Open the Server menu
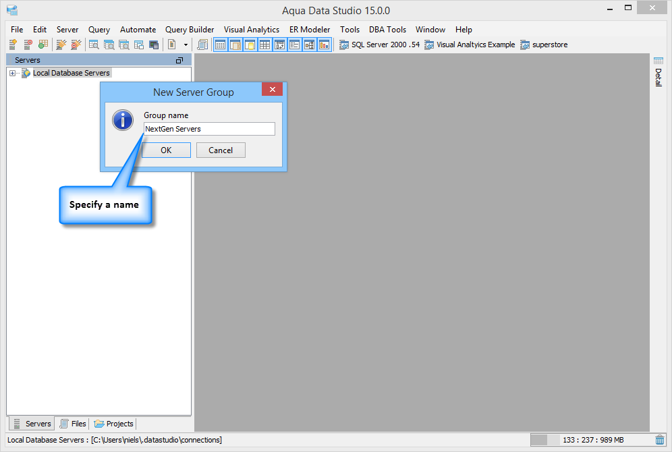The width and height of the screenshot is (672, 452). tap(67, 30)
